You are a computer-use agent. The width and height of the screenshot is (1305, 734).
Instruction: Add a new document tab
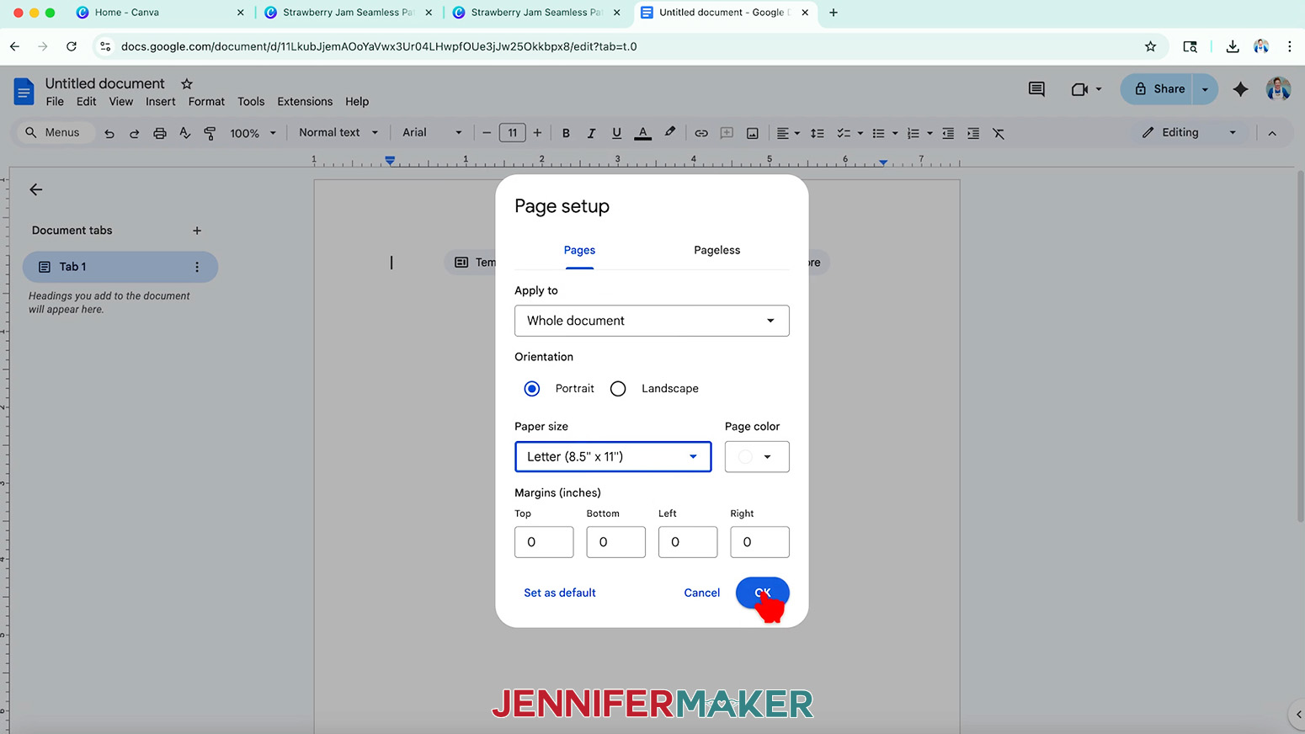coord(196,231)
